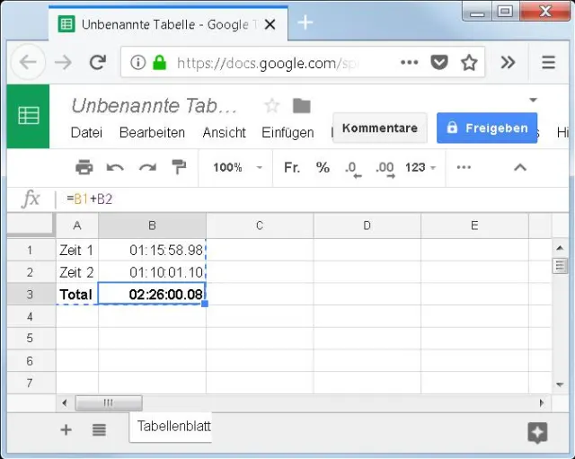Reload the current browser page

[x=98, y=63]
